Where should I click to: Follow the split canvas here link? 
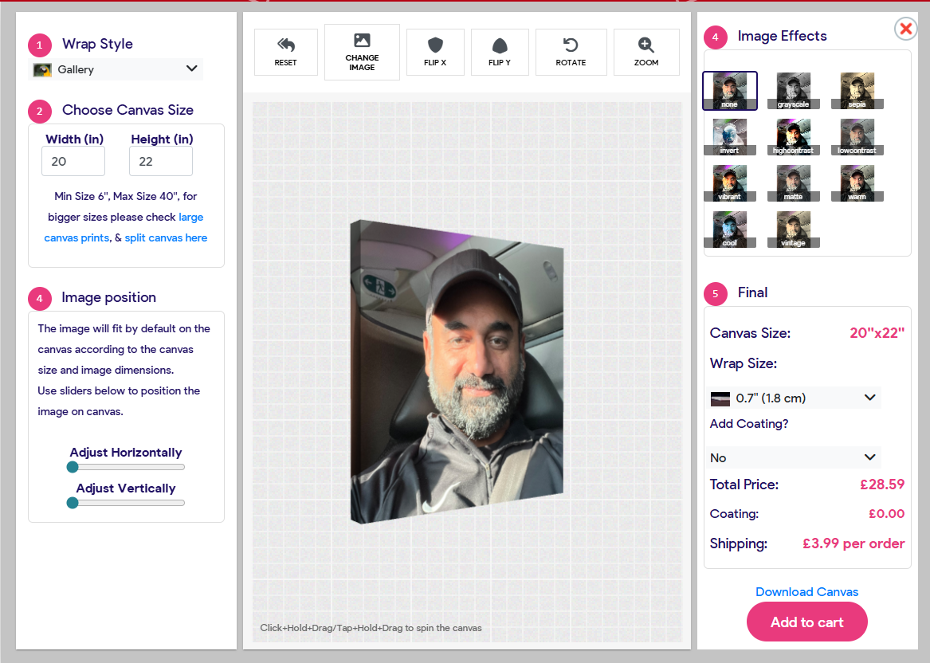(166, 237)
